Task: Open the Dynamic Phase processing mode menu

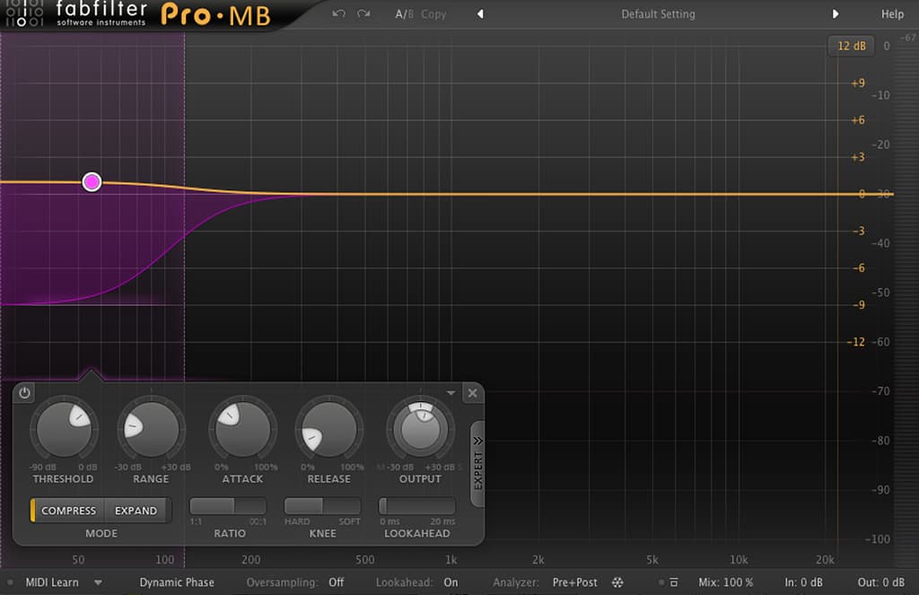Action: point(177,582)
